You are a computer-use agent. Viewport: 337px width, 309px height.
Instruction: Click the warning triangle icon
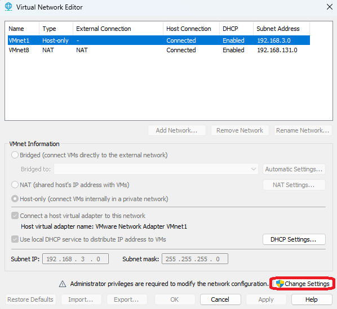tap(63, 284)
